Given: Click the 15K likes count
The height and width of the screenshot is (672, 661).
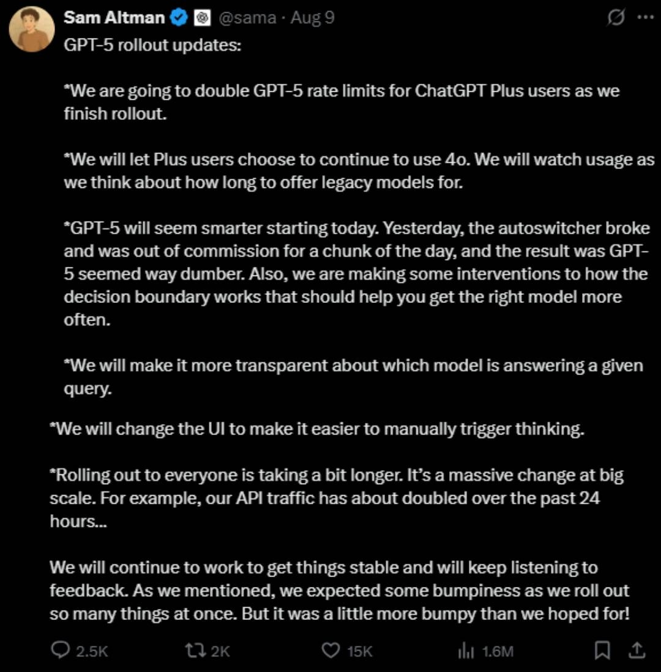Looking at the screenshot, I should click(360, 651).
